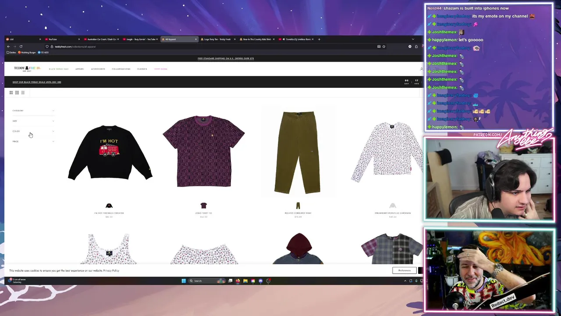Open the olive corduroy pant product image
Screen dimensions: 561x316
tap(298, 152)
